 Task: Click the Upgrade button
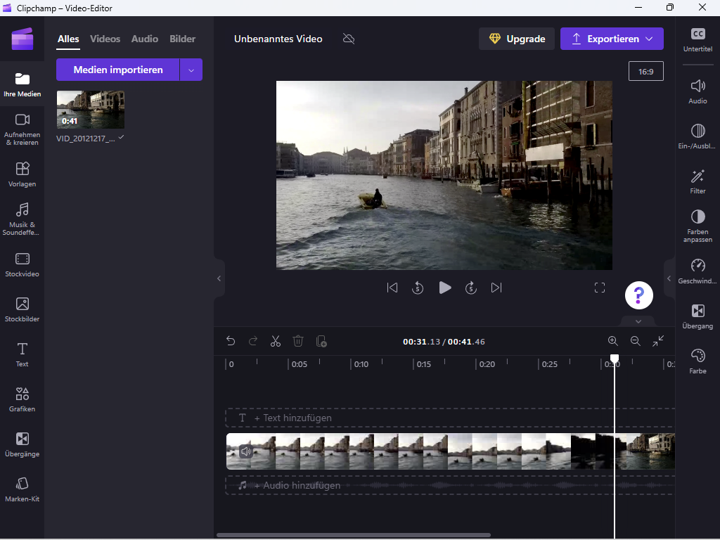pos(517,39)
